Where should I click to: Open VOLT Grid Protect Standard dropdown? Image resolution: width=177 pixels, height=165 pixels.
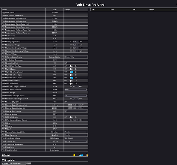(x=76, y=90)
